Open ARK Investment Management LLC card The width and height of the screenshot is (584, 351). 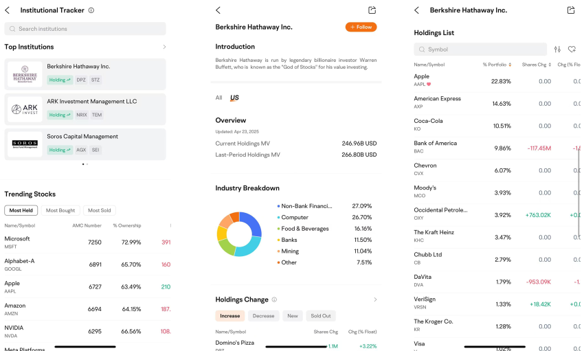(x=85, y=109)
